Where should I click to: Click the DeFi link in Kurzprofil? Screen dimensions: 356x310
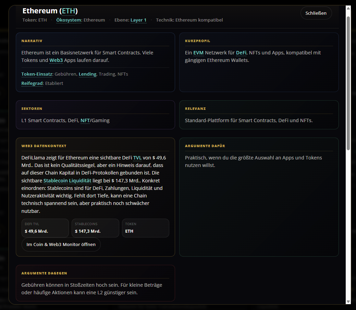tap(241, 53)
